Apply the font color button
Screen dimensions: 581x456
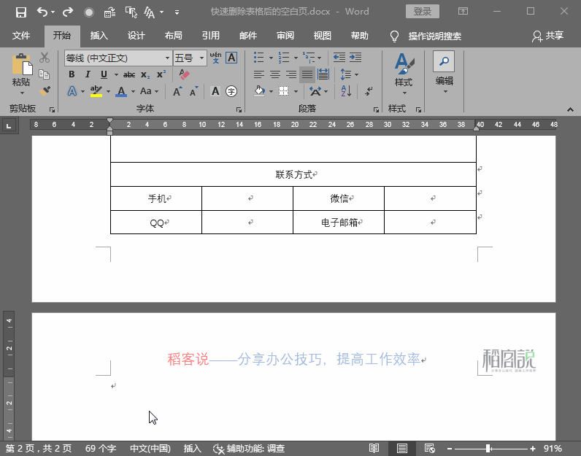coord(121,91)
